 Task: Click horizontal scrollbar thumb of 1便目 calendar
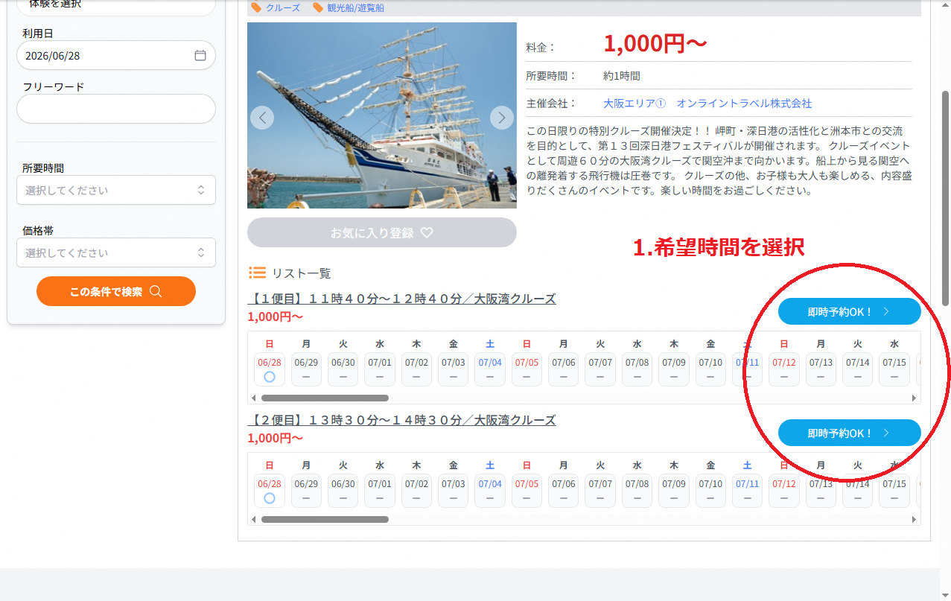325,398
